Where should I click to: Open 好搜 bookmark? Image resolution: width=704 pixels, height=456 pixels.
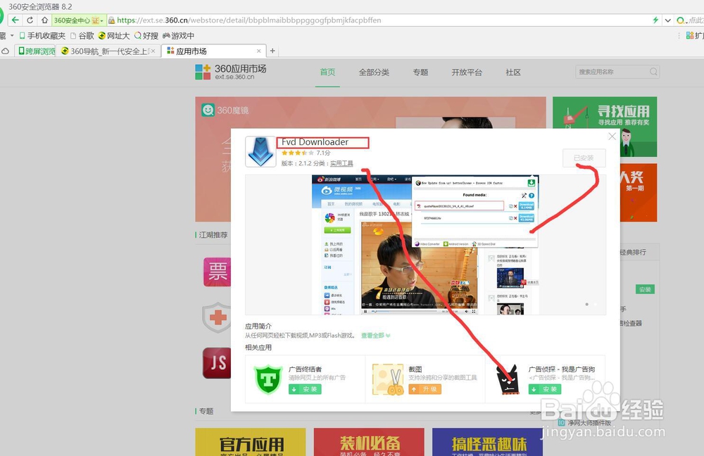pyautogui.click(x=146, y=35)
